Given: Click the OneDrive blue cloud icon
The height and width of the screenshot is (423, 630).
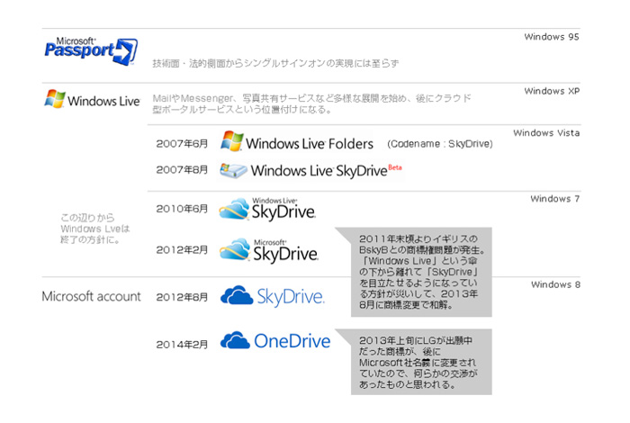Looking at the screenshot, I should point(236,340).
